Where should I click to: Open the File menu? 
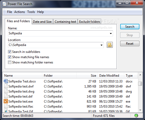(10, 12)
